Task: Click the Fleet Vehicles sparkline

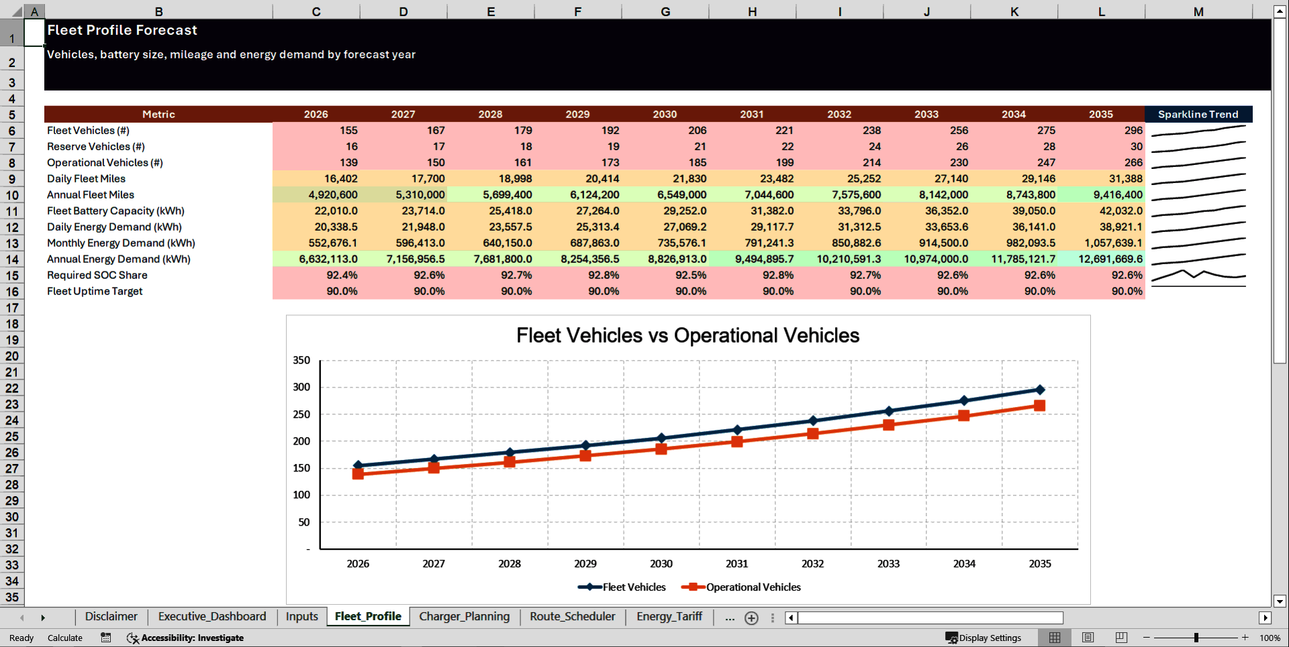Action: 1198,131
